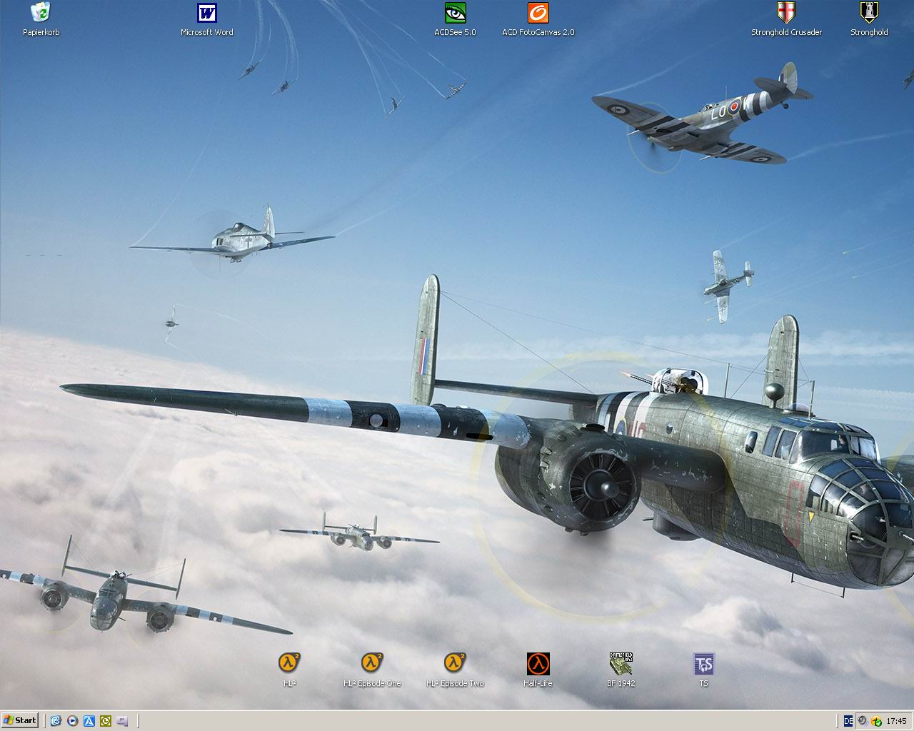The width and height of the screenshot is (914, 731).
Task: Open the speaker volume tray icon
Action: pyautogui.click(x=863, y=721)
